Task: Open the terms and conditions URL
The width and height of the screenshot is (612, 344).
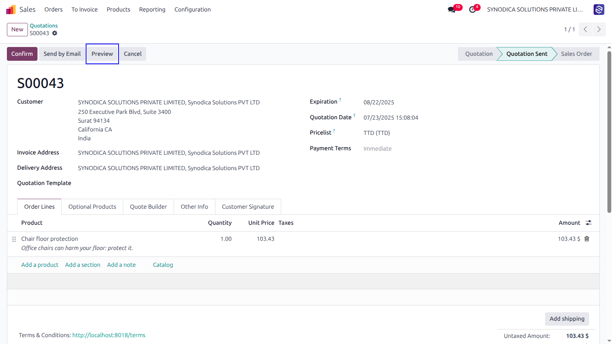Action: click(x=109, y=335)
